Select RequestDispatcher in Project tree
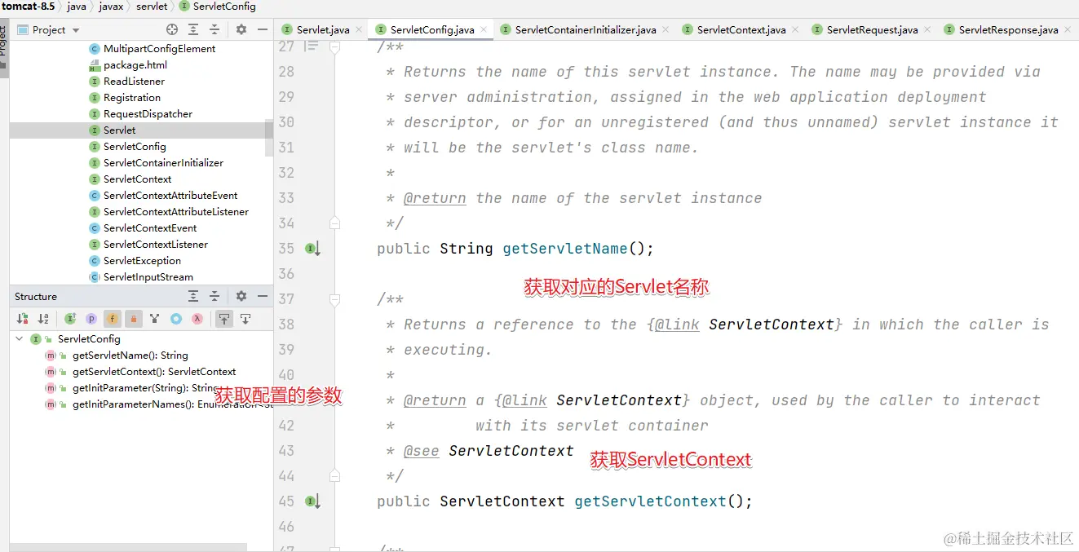Viewport: 1079px width, 552px height. (148, 114)
